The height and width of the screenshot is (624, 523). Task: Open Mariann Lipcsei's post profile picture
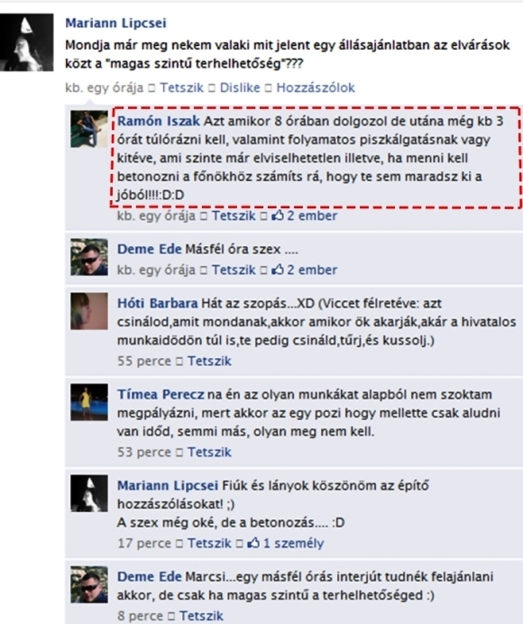point(27,42)
